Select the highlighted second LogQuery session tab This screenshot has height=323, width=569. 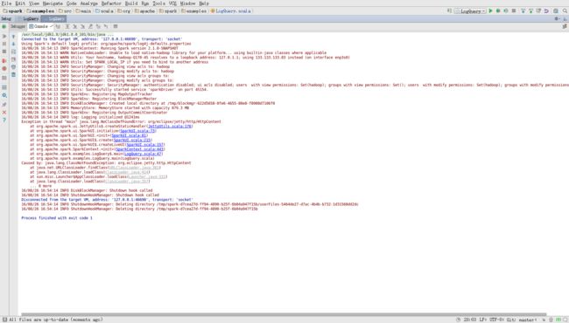tap(54, 18)
